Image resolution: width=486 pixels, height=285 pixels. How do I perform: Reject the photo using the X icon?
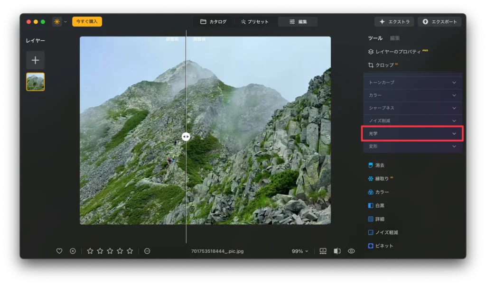click(72, 251)
